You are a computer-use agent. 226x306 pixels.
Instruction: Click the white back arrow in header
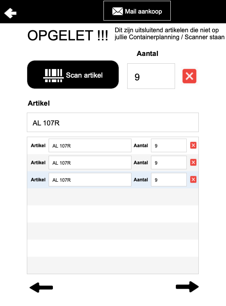point(11,13)
